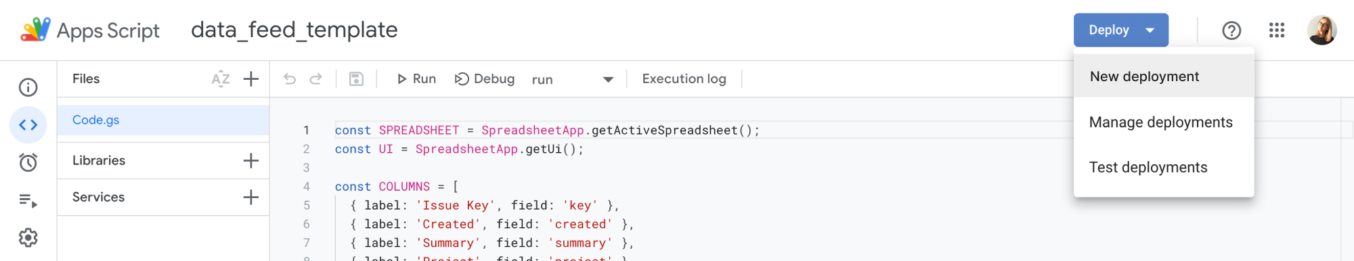Open the Overview info icon in sidebar
Image resolution: width=1354 pixels, height=261 pixels.
28,87
